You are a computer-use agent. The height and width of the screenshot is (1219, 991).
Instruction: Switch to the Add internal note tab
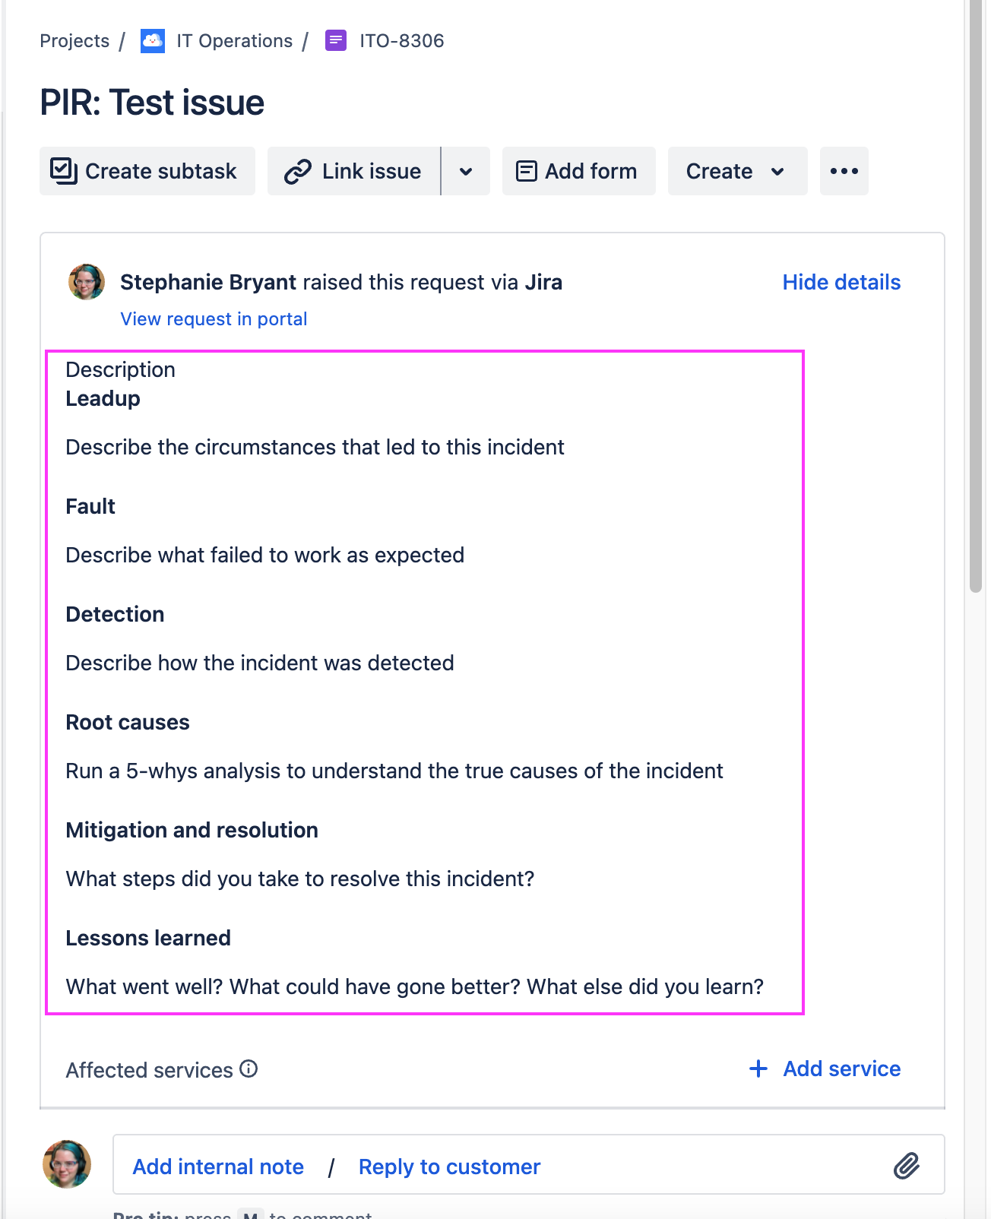(x=218, y=1167)
